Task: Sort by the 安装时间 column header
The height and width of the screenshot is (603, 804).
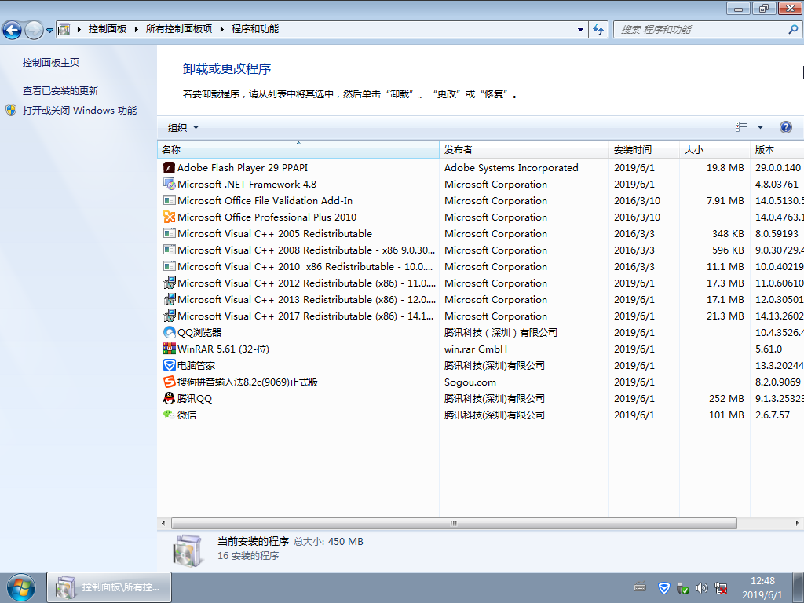Action: (x=644, y=150)
